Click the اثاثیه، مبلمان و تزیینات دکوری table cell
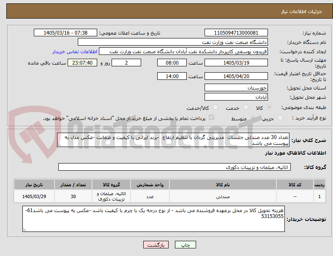The height and width of the screenshot is (256, 333). 111,196
